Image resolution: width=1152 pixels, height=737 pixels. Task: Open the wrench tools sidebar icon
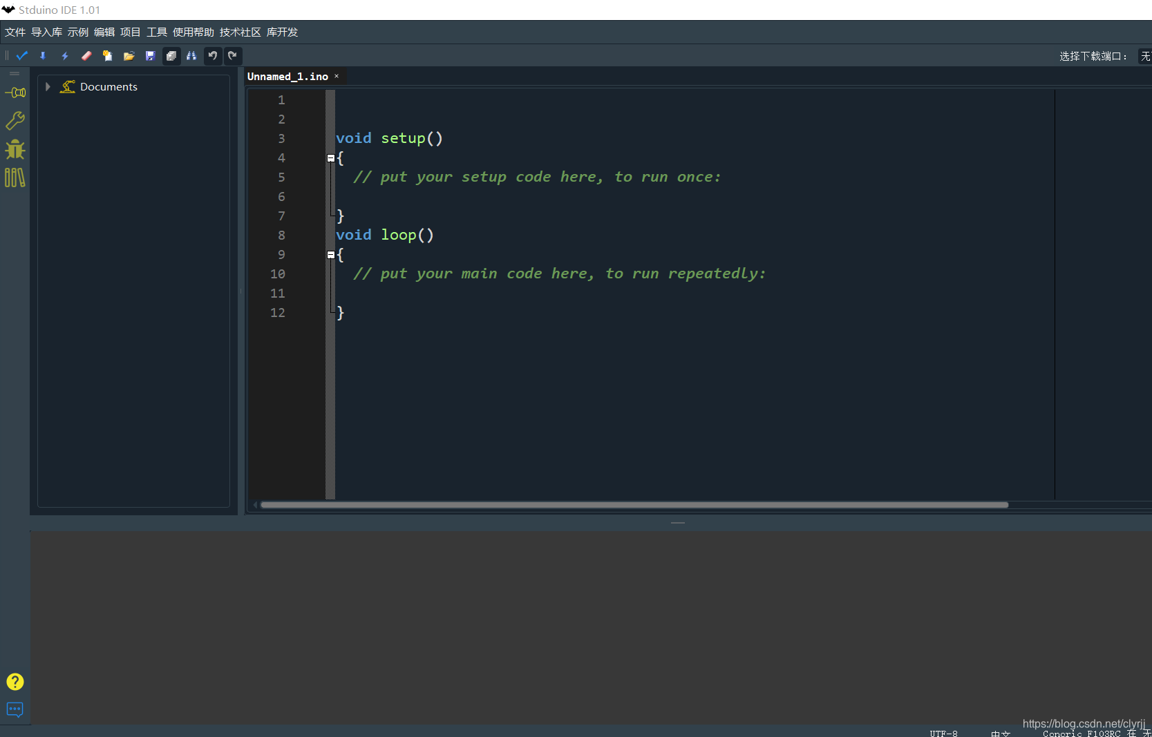coord(15,121)
